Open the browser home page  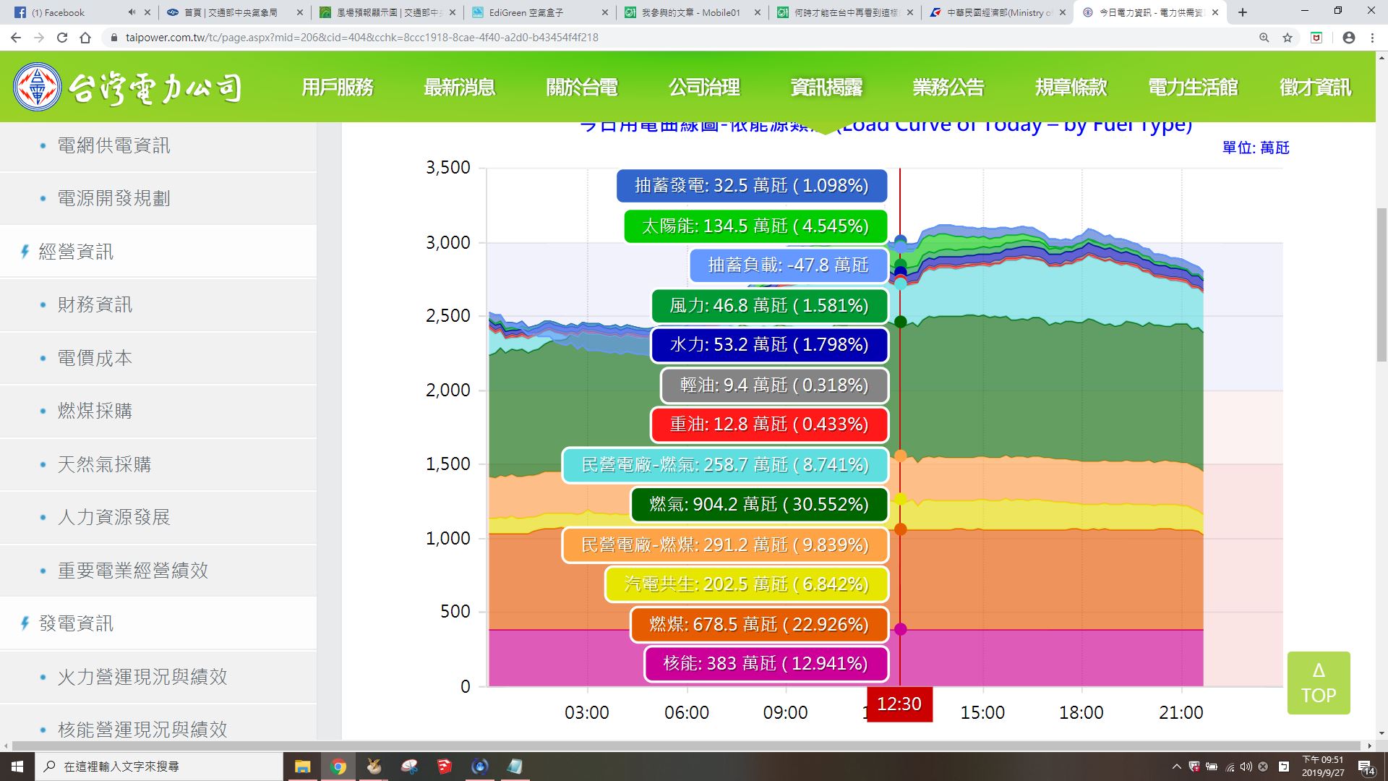tap(85, 38)
